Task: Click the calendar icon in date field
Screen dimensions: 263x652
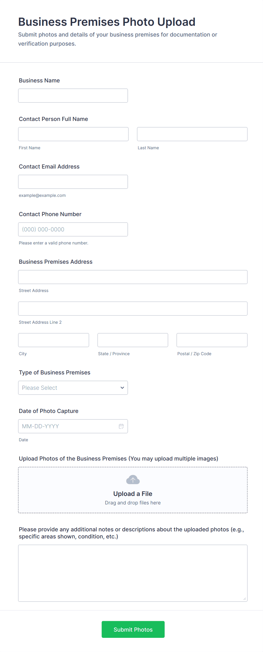Action: pos(121,426)
